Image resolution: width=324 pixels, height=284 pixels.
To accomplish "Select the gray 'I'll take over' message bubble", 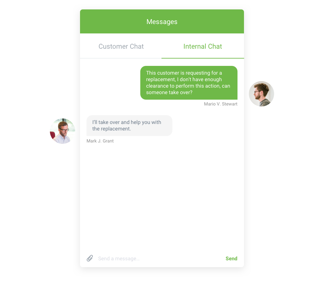I will 129,126.
